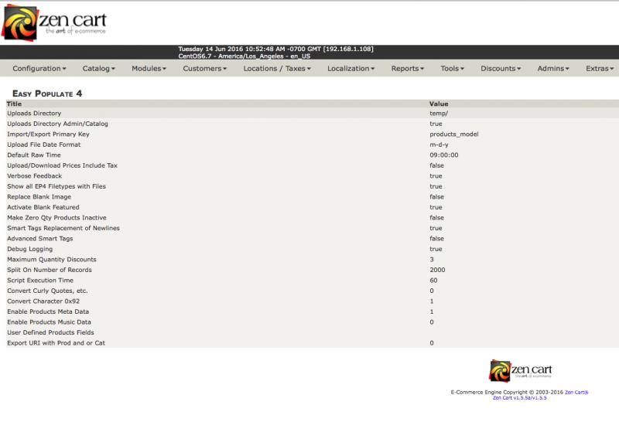The width and height of the screenshot is (619, 439).
Task: Select Convert Curly Quotes, etc. row
Action: (313, 291)
